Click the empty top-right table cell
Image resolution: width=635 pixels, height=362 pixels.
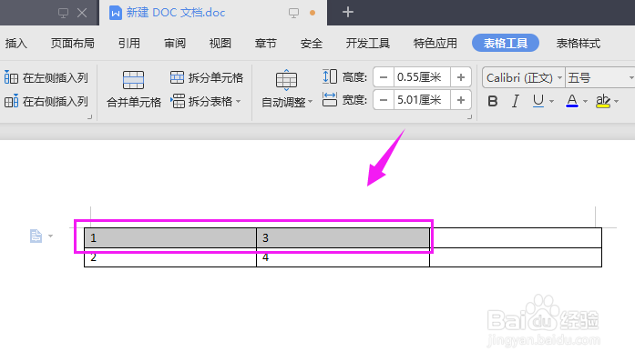click(x=516, y=237)
